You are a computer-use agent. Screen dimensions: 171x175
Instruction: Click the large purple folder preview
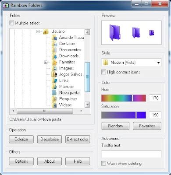(115, 32)
